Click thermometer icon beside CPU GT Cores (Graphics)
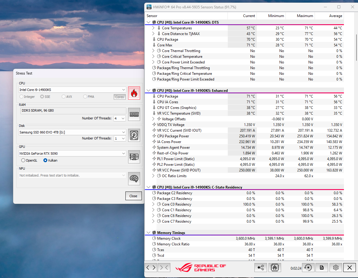This screenshot has width=358, height=278. pyautogui.click(x=154, y=107)
